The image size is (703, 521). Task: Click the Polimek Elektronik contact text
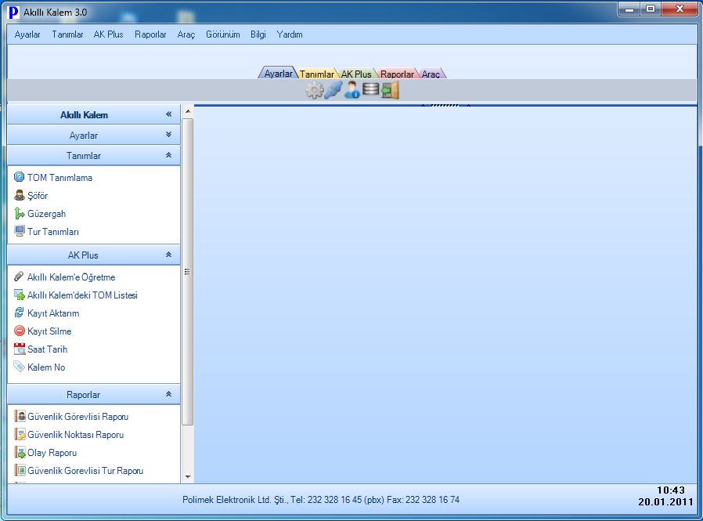[321, 500]
